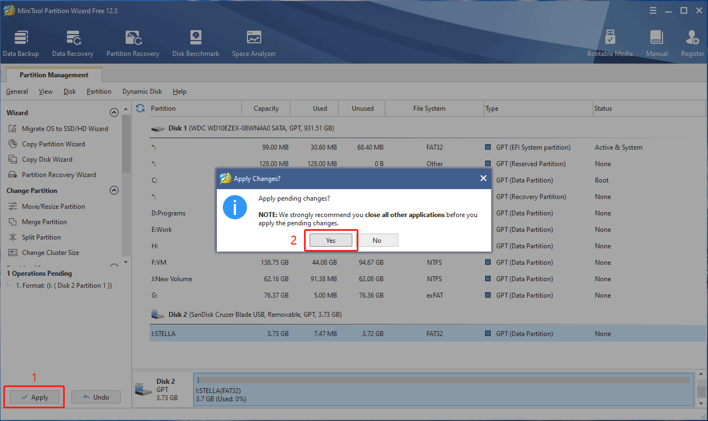Image resolution: width=708 pixels, height=421 pixels.
Task: Choose Split Partition
Action: (x=34, y=237)
